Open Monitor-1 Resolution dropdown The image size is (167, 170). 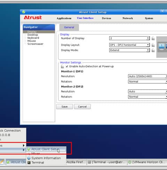click(148, 76)
